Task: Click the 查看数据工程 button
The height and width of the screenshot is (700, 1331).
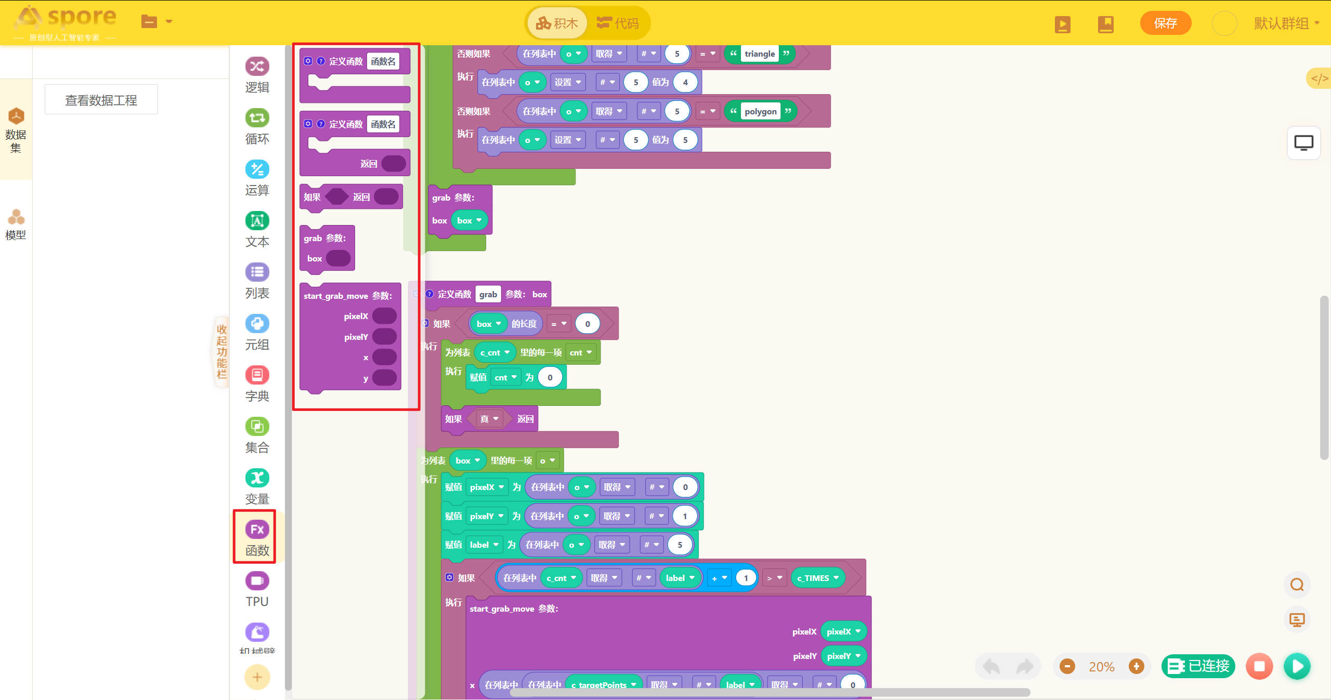Action: pos(101,100)
